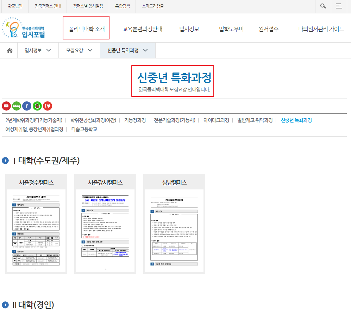Open the search magnifier icon
Image resolution: width=351 pixels, height=313 pixels.
pos(323,6)
